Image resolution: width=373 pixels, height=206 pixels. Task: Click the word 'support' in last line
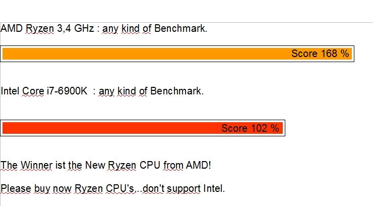(184, 189)
